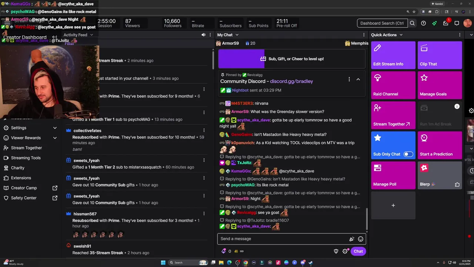This screenshot has height=267, width=474.
Task: Open options for hissman567 resub event
Action: point(204,214)
